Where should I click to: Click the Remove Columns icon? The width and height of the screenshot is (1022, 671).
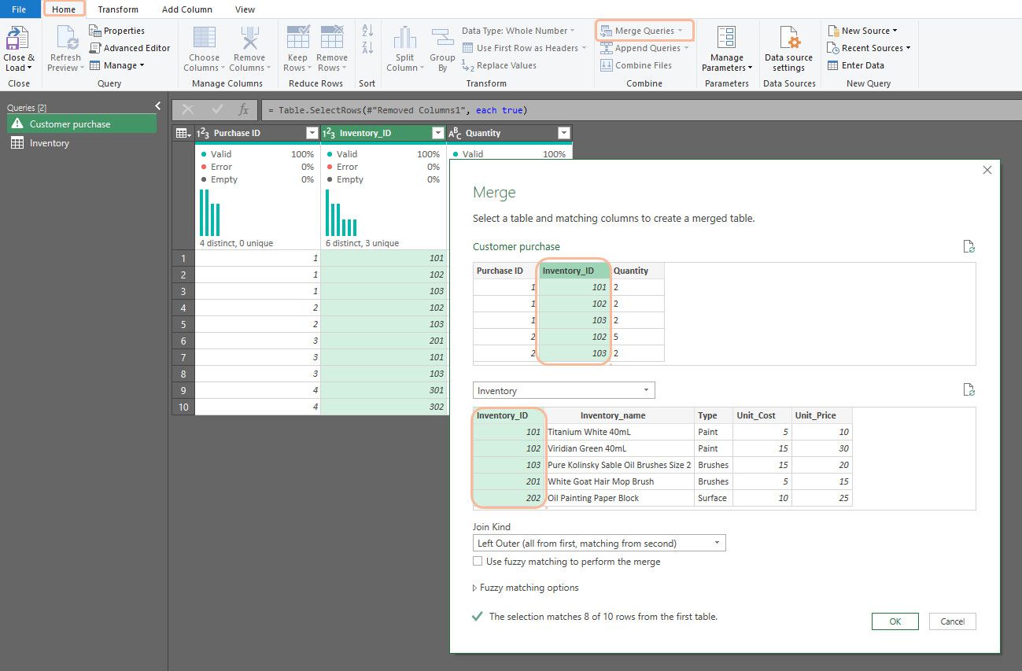[249, 38]
